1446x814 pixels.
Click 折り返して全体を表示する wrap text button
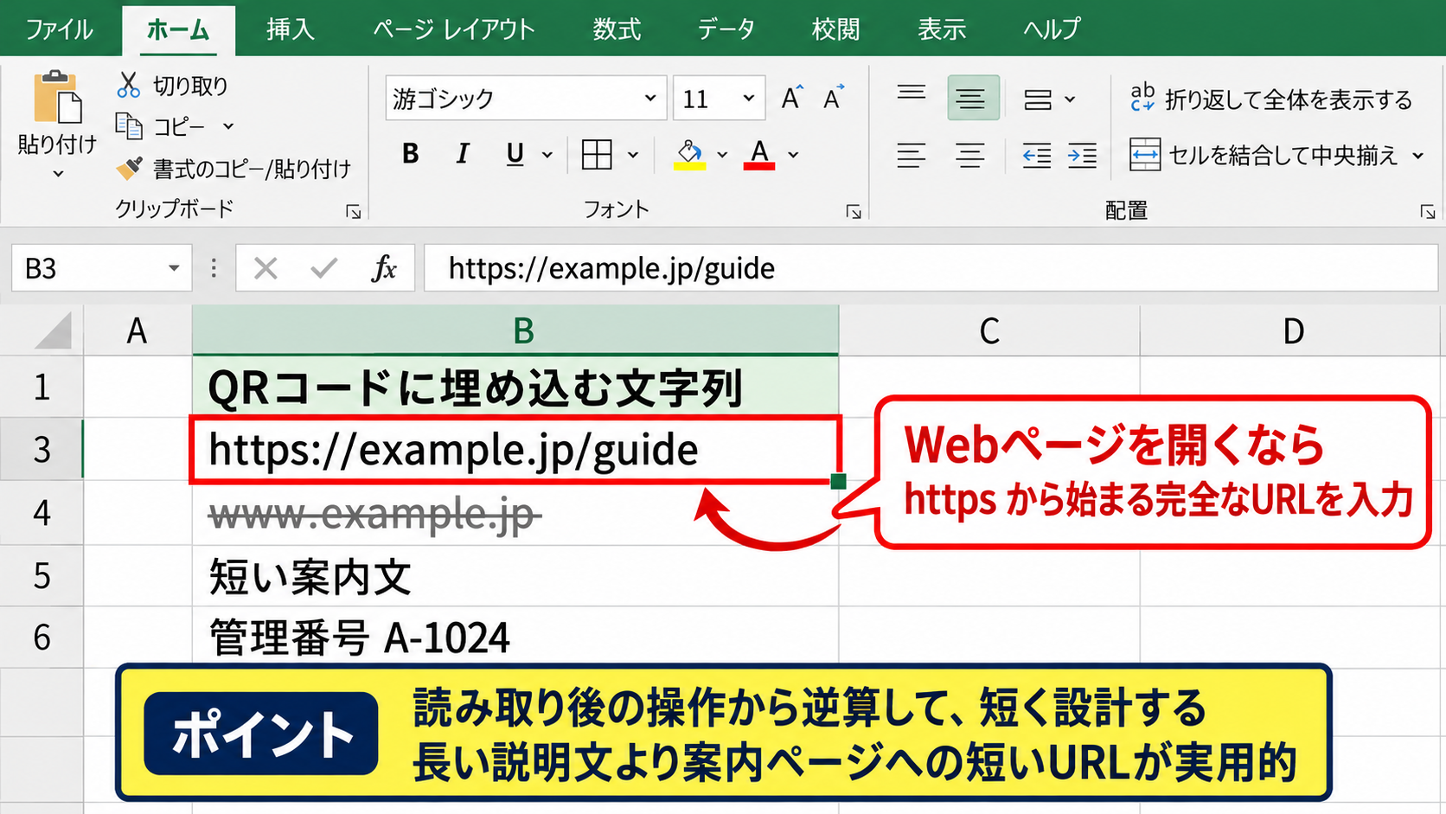click(x=1270, y=99)
